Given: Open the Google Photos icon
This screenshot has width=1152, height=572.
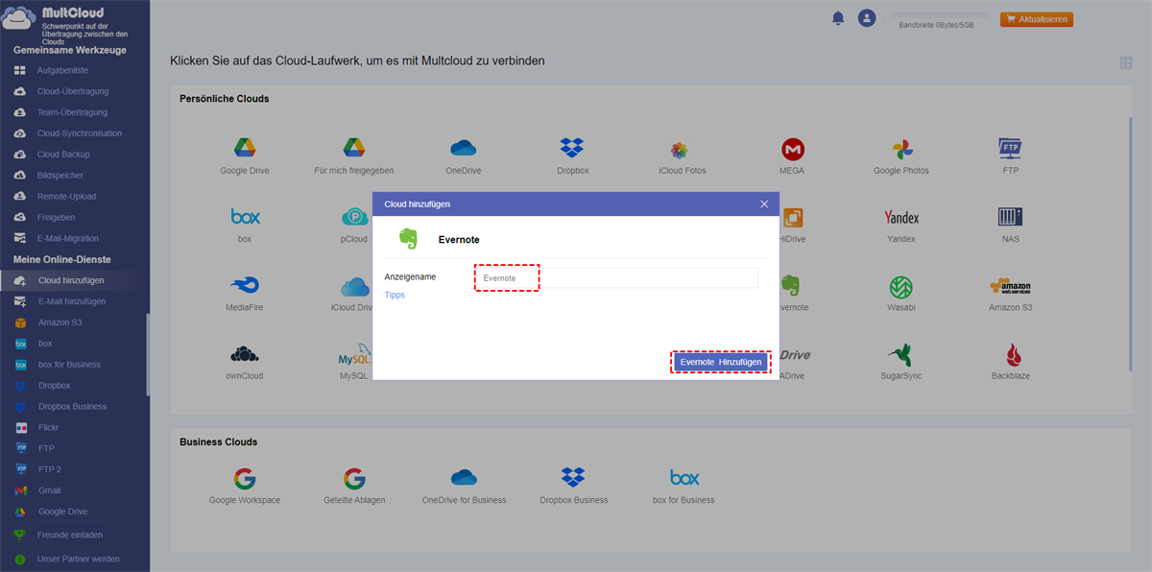Looking at the screenshot, I should 901,150.
